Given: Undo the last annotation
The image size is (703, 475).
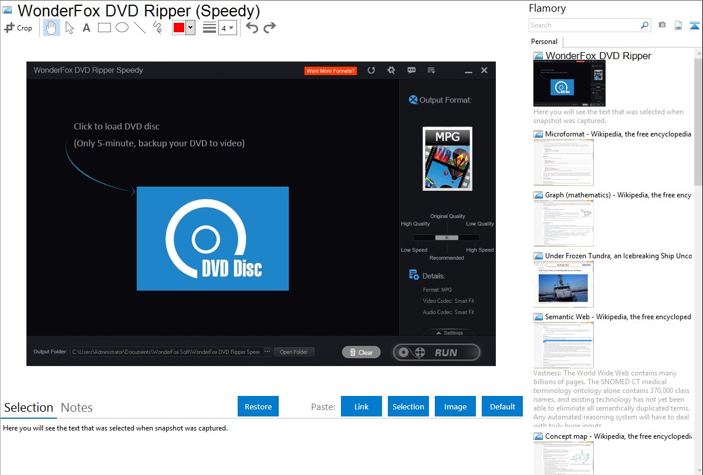Looking at the screenshot, I should click(252, 28).
